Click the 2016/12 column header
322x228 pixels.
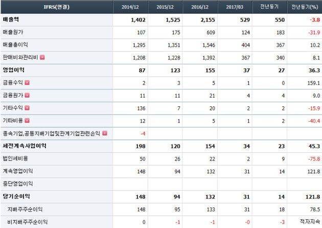click(x=200, y=7)
